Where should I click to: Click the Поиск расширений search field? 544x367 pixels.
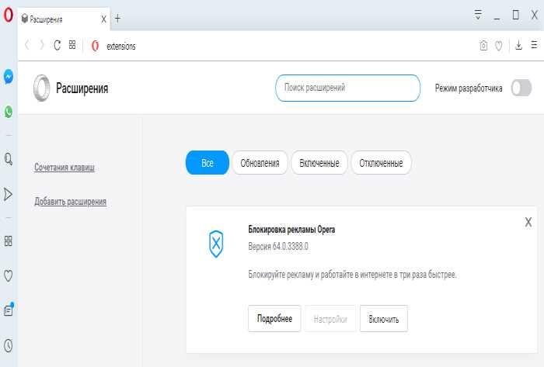click(347, 88)
